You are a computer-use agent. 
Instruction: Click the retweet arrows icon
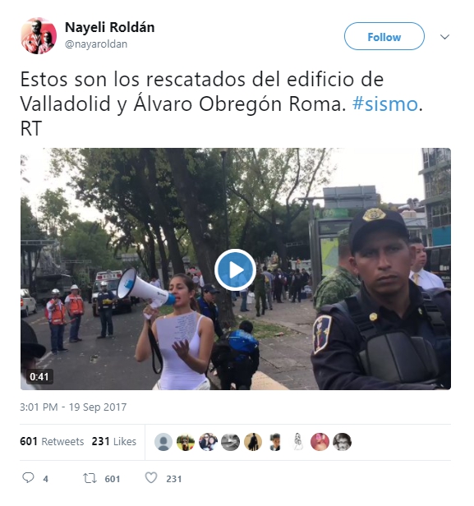tap(90, 478)
